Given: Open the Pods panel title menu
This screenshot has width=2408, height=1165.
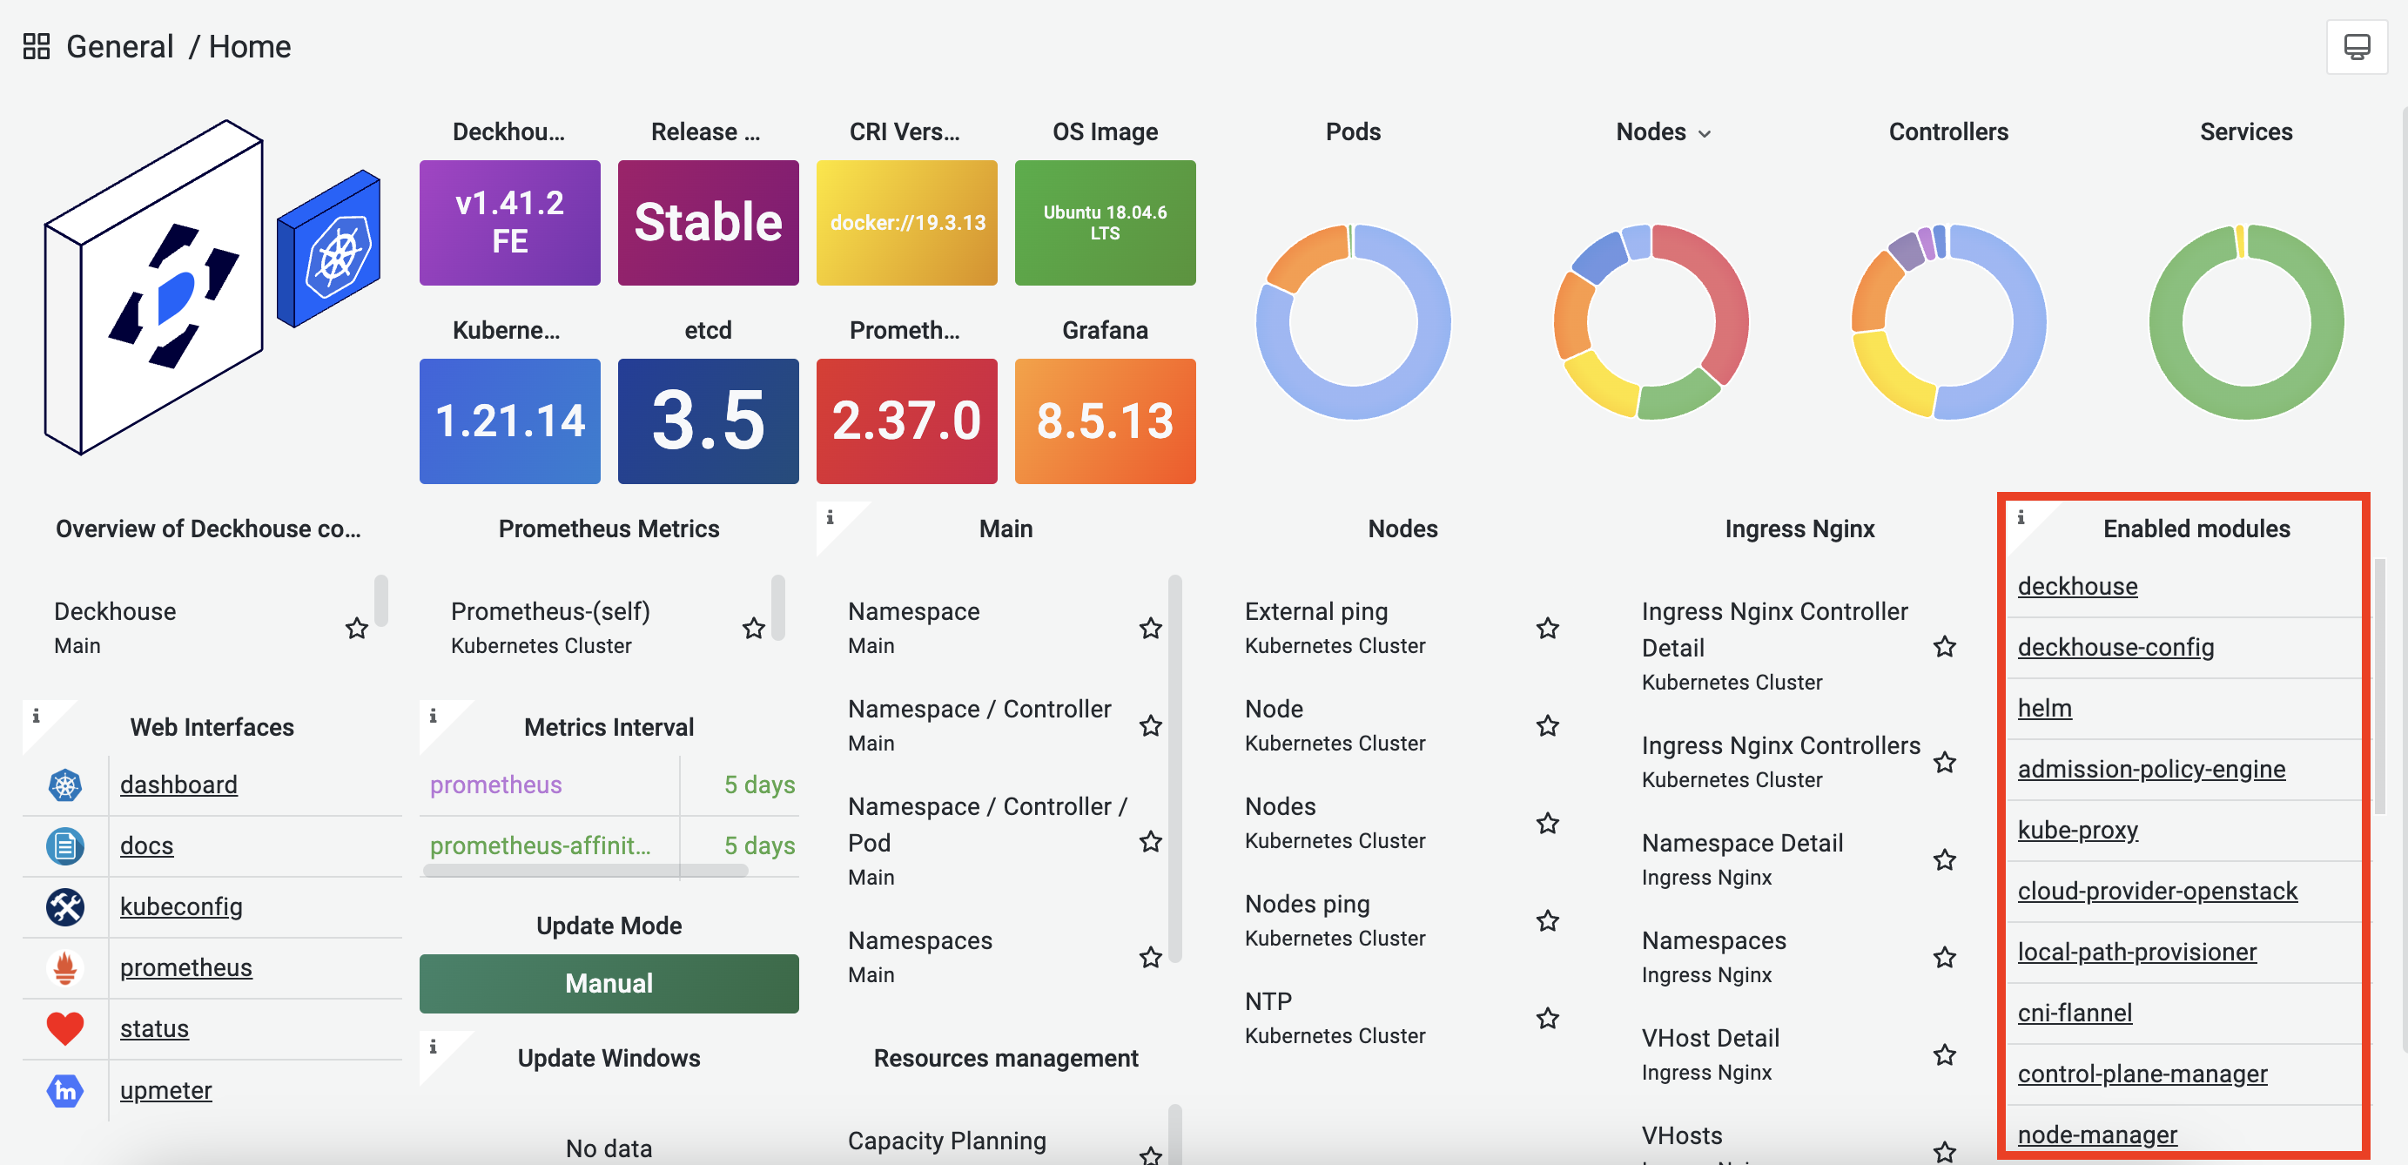Looking at the screenshot, I should click(1353, 131).
